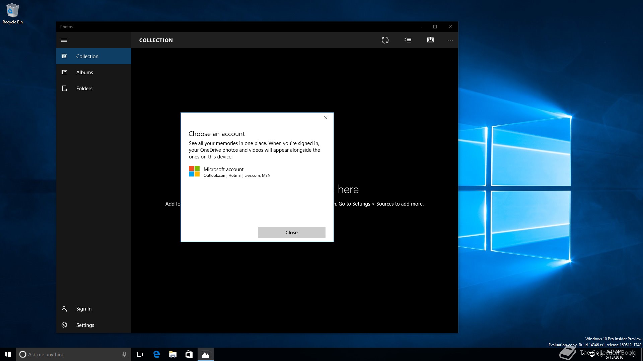Click the Import icon in the toolbar

(430, 40)
